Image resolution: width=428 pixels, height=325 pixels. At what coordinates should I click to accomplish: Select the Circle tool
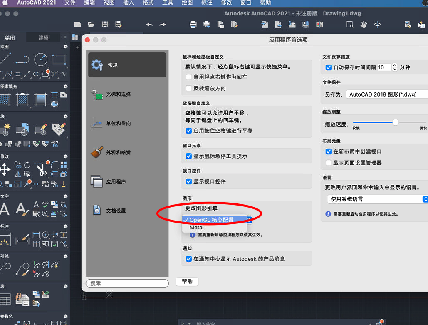pos(41,59)
